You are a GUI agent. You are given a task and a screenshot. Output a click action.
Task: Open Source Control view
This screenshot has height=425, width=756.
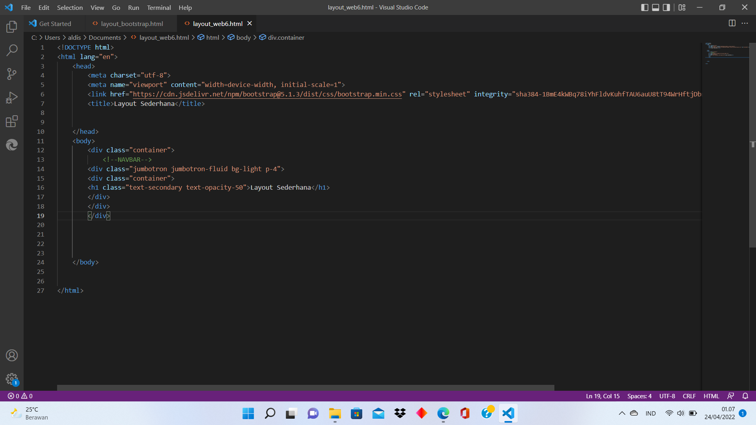click(12, 74)
